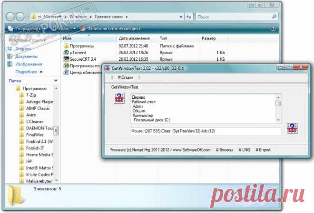Image resolution: width=314 pixels, height=213 pixels.
Task: Select Firebird 2.1 in folder tree
Action: 39,141
